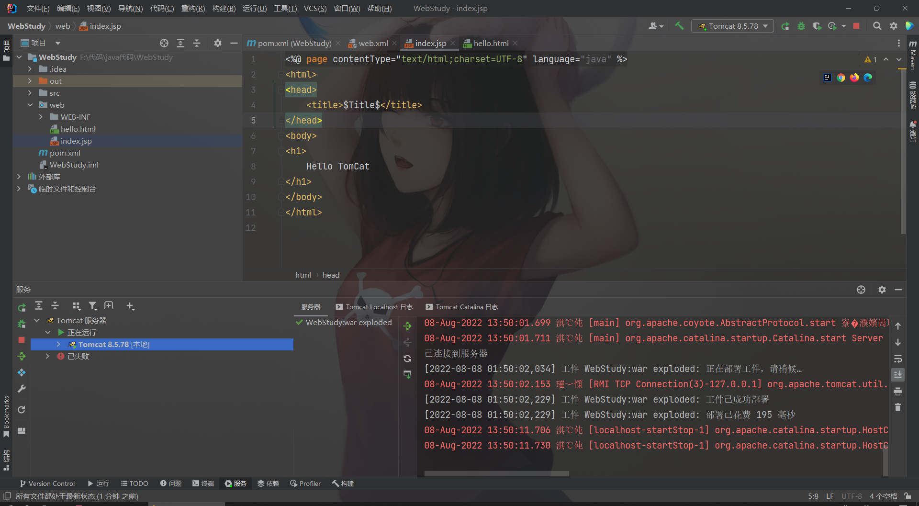Add service with plus icon

click(x=130, y=305)
